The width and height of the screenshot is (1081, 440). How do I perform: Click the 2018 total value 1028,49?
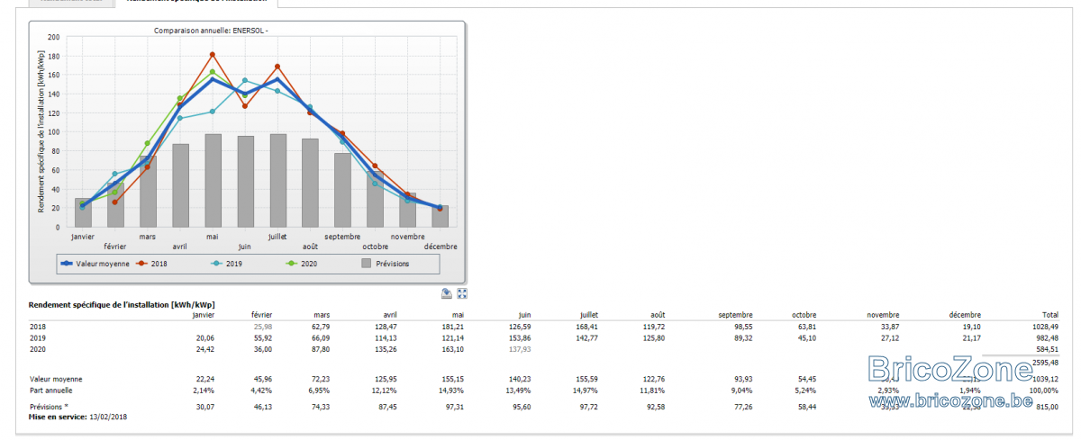pos(1046,326)
